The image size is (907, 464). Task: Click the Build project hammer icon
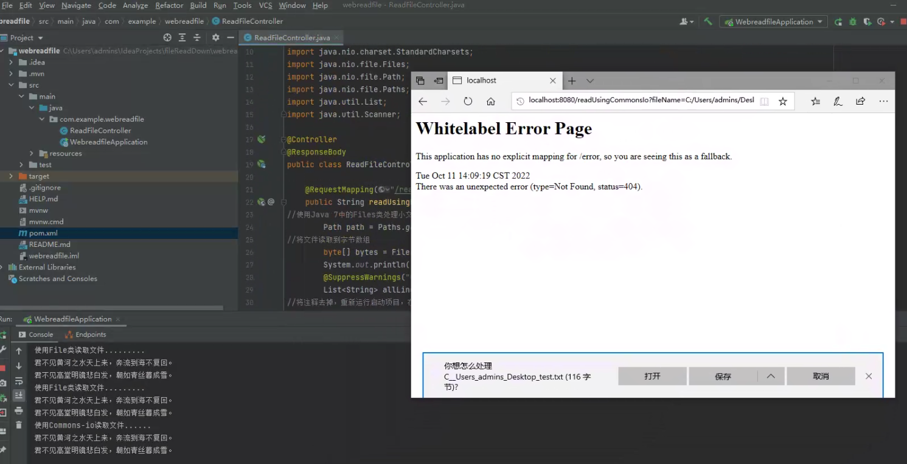click(708, 21)
